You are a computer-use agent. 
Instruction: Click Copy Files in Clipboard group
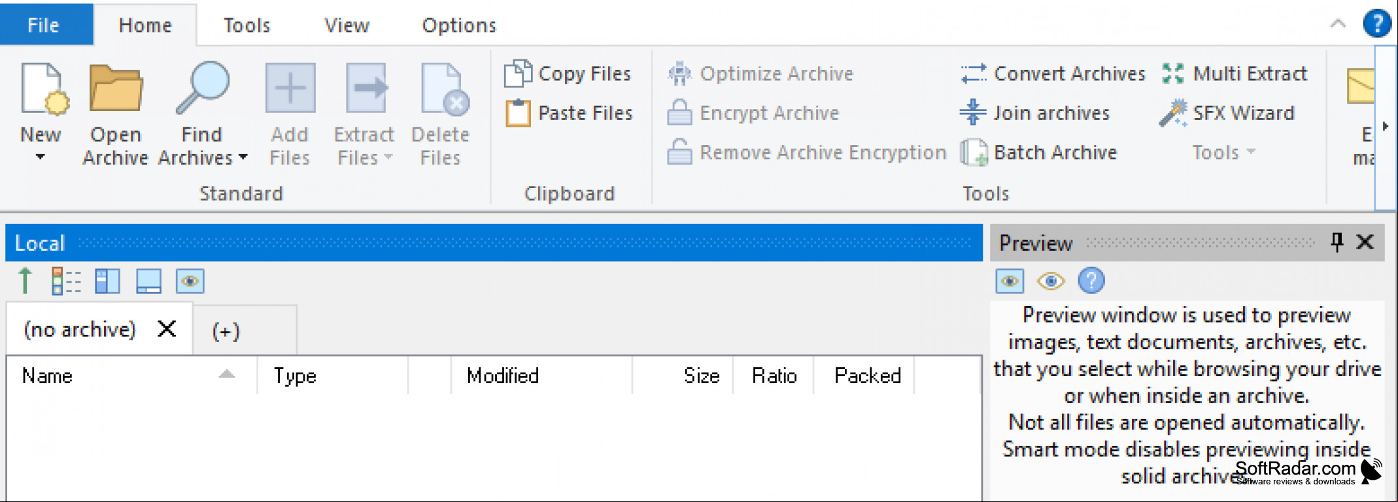coord(568,74)
